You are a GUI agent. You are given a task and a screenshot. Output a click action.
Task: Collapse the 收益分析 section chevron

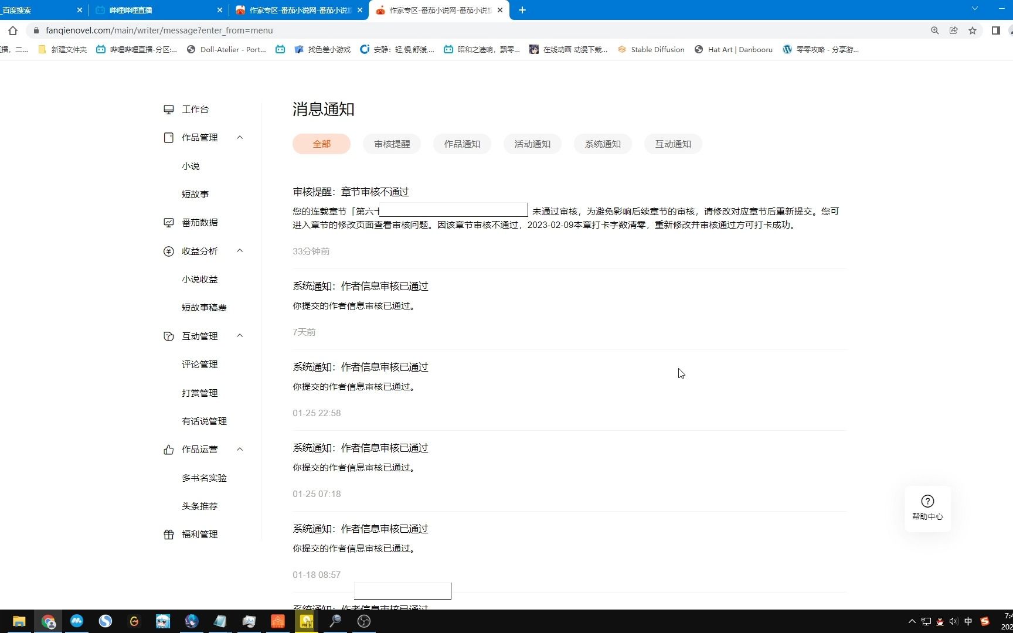pos(240,251)
